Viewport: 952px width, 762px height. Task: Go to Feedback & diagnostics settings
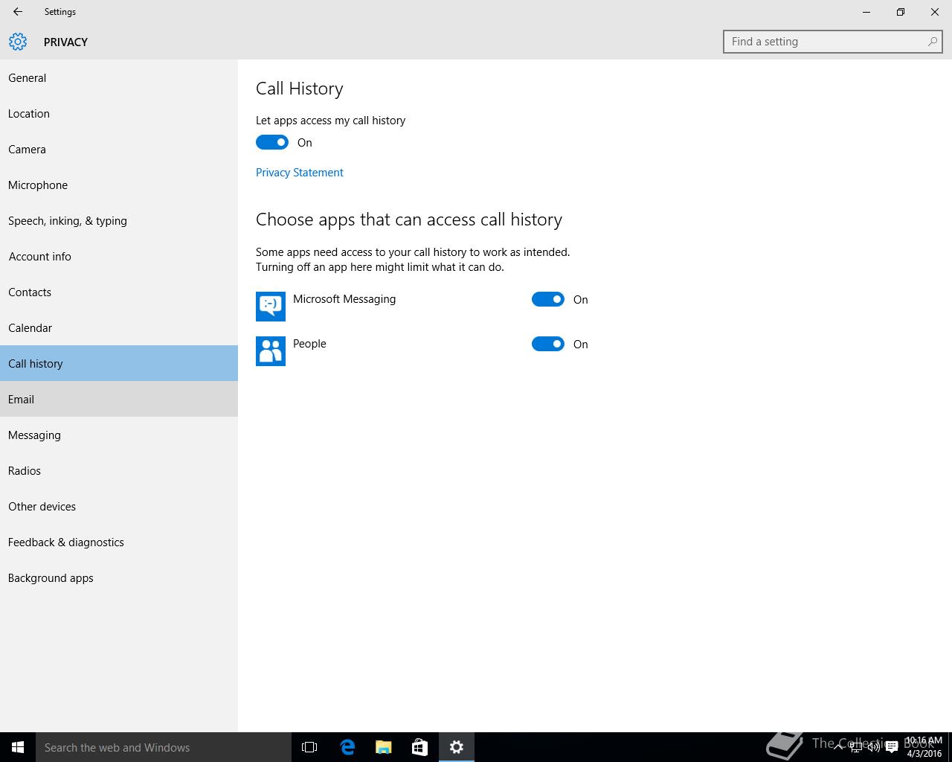coord(66,542)
